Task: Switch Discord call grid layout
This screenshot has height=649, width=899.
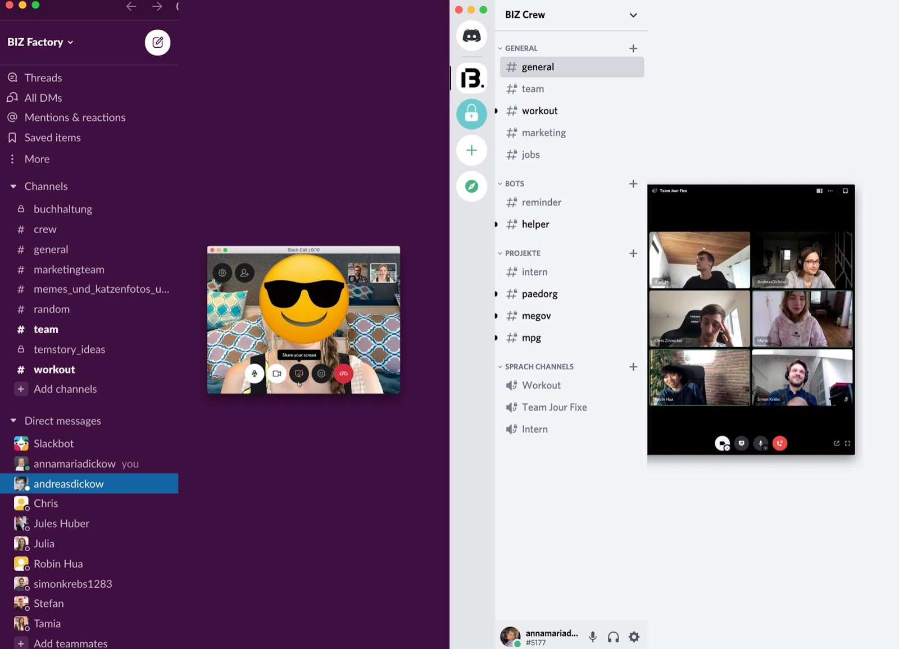Action: tap(819, 191)
